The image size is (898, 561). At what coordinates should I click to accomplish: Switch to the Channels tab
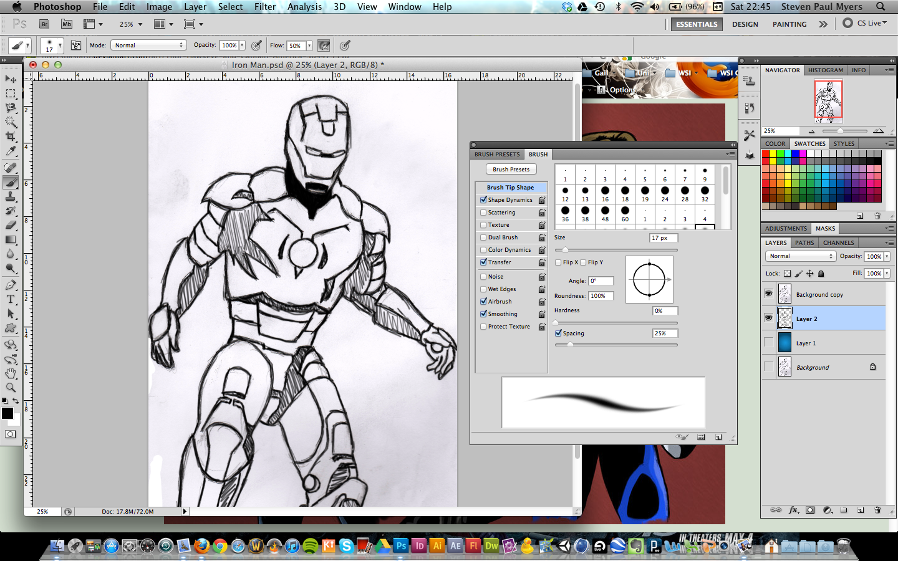838,242
